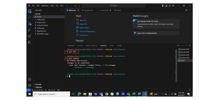
Task: Click the Clone Git Repository... link
Action: click(88, 31)
